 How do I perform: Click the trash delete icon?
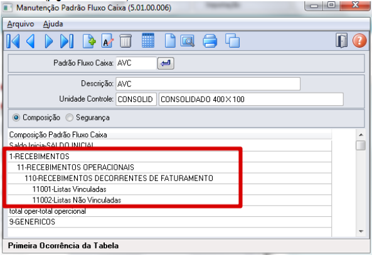pyautogui.click(x=125, y=41)
